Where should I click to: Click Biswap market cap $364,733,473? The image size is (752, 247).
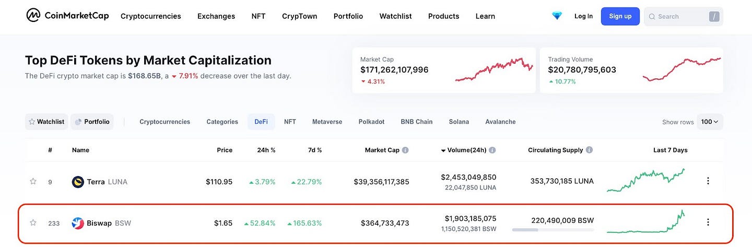pos(385,223)
